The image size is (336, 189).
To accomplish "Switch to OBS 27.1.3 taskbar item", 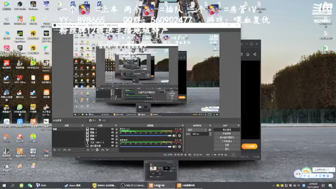I will (x=133, y=185).
